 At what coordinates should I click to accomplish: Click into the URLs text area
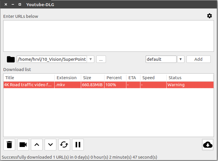(x=109, y=36)
